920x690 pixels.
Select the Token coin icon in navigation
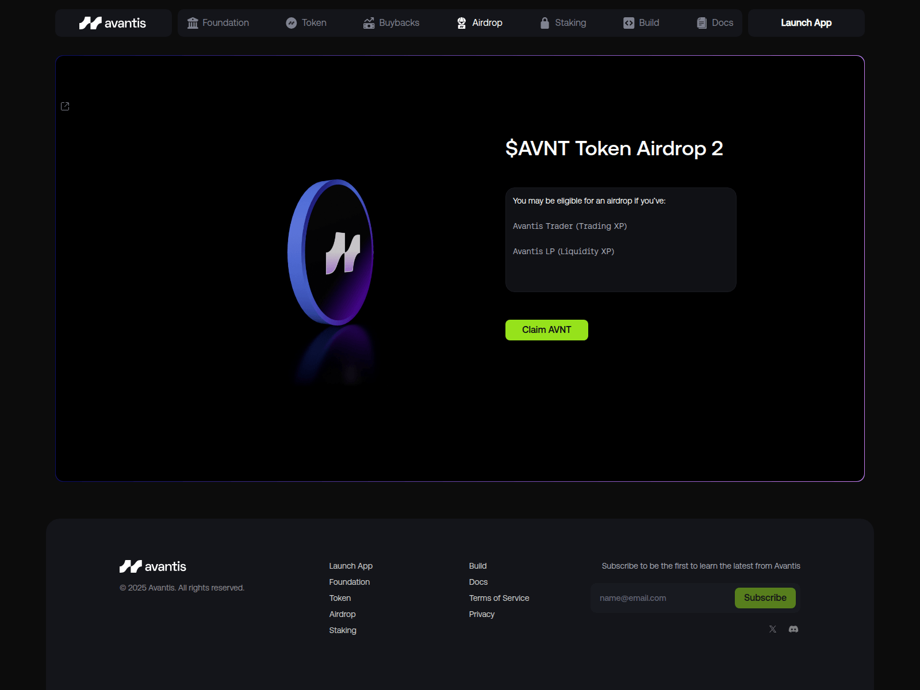(290, 22)
